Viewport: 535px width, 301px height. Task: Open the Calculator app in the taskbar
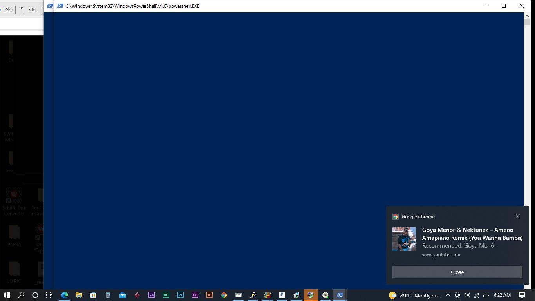click(108, 295)
